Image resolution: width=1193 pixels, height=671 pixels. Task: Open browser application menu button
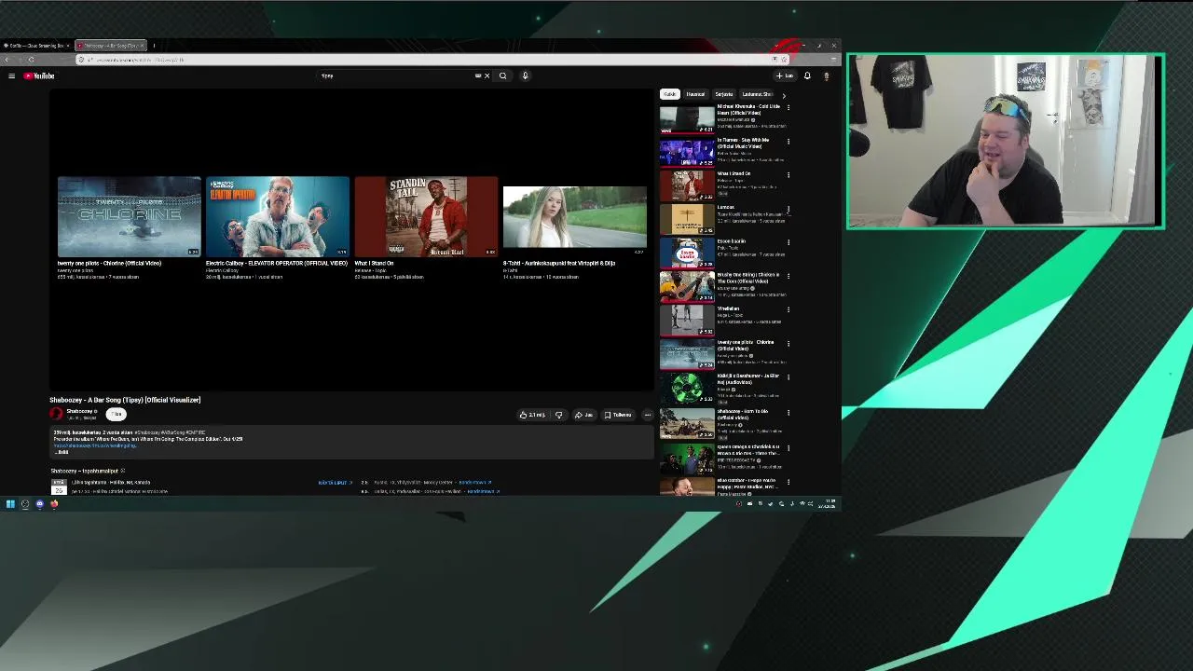pyautogui.click(x=833, y=60)
